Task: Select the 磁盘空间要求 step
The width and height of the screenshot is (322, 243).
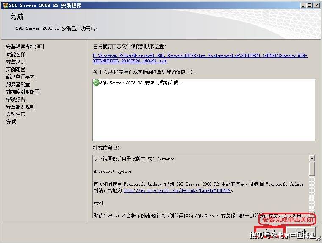Action: pyautogui.click(x=20, y=77)
